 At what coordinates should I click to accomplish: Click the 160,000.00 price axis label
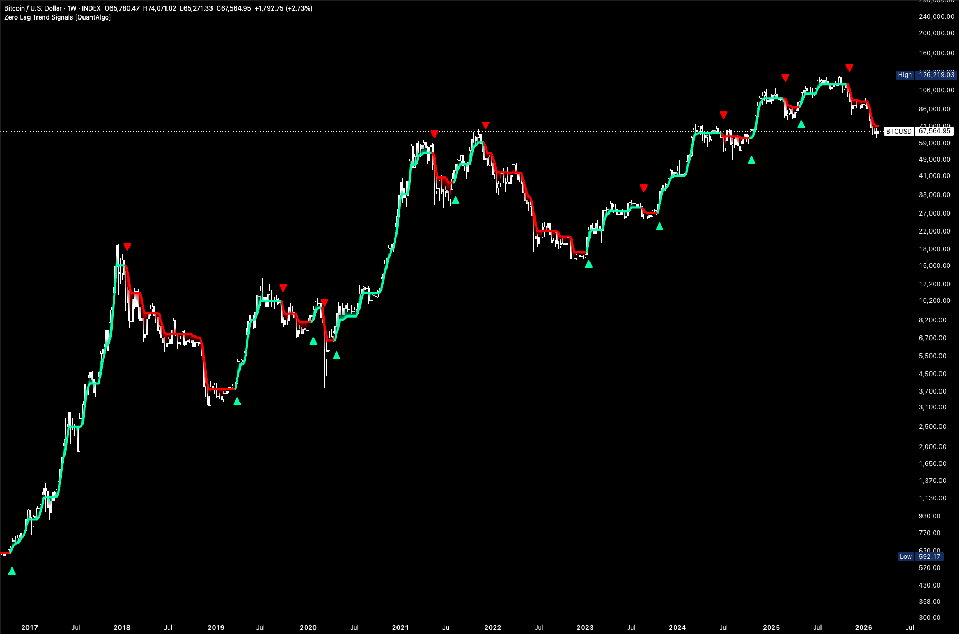tap(937, 53)
